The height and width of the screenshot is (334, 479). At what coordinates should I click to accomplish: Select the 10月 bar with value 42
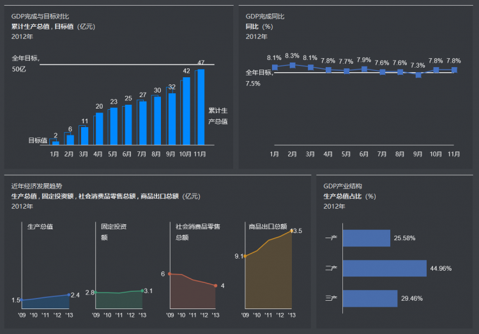pos(186,111)
